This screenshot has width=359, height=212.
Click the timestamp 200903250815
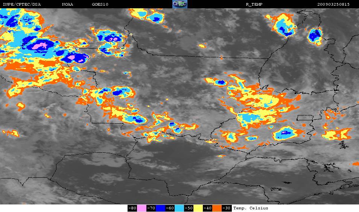pyautogui.click(x=333, y=5)
